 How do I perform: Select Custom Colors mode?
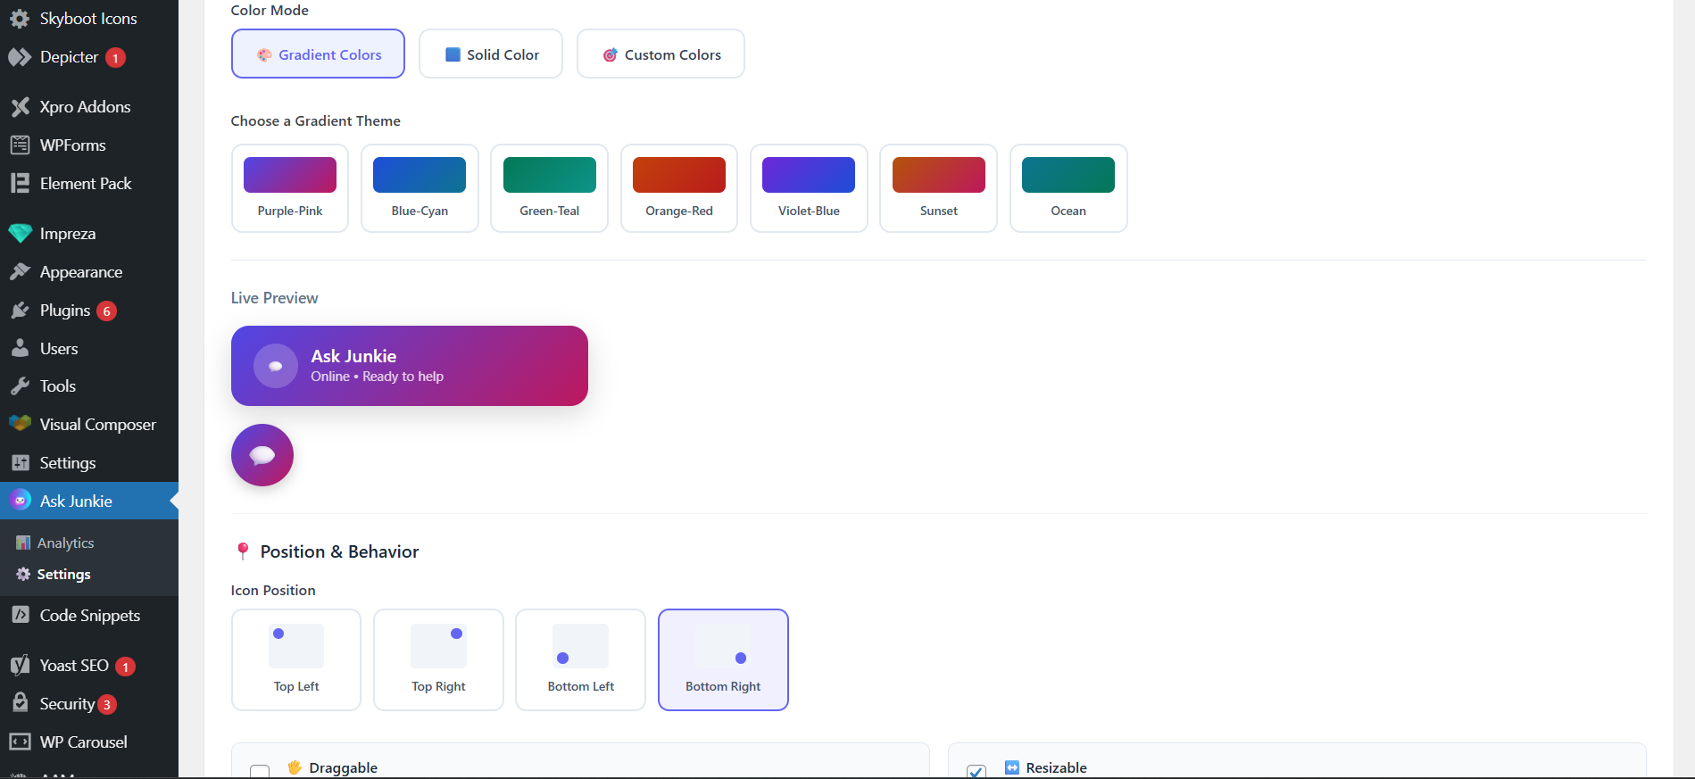(661, 54)
